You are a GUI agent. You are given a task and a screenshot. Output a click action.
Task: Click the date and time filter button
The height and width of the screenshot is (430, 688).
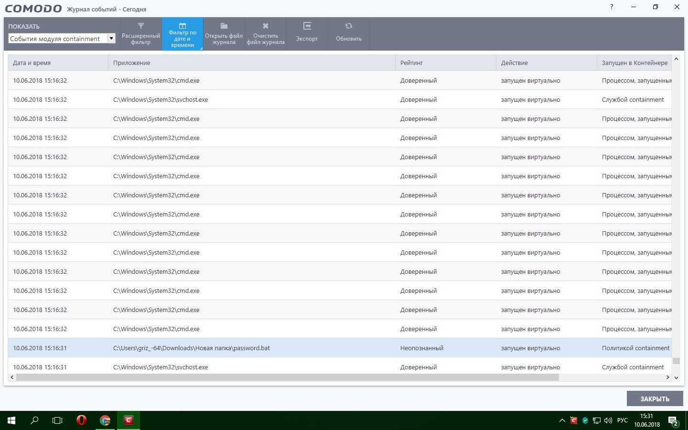click(183, 33)
